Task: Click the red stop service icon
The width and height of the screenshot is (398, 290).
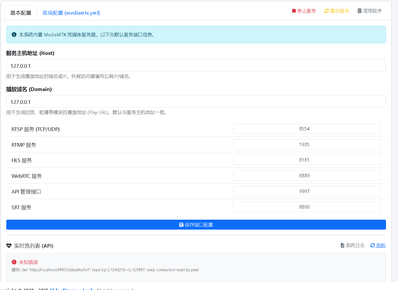Action: coord(294,11)
